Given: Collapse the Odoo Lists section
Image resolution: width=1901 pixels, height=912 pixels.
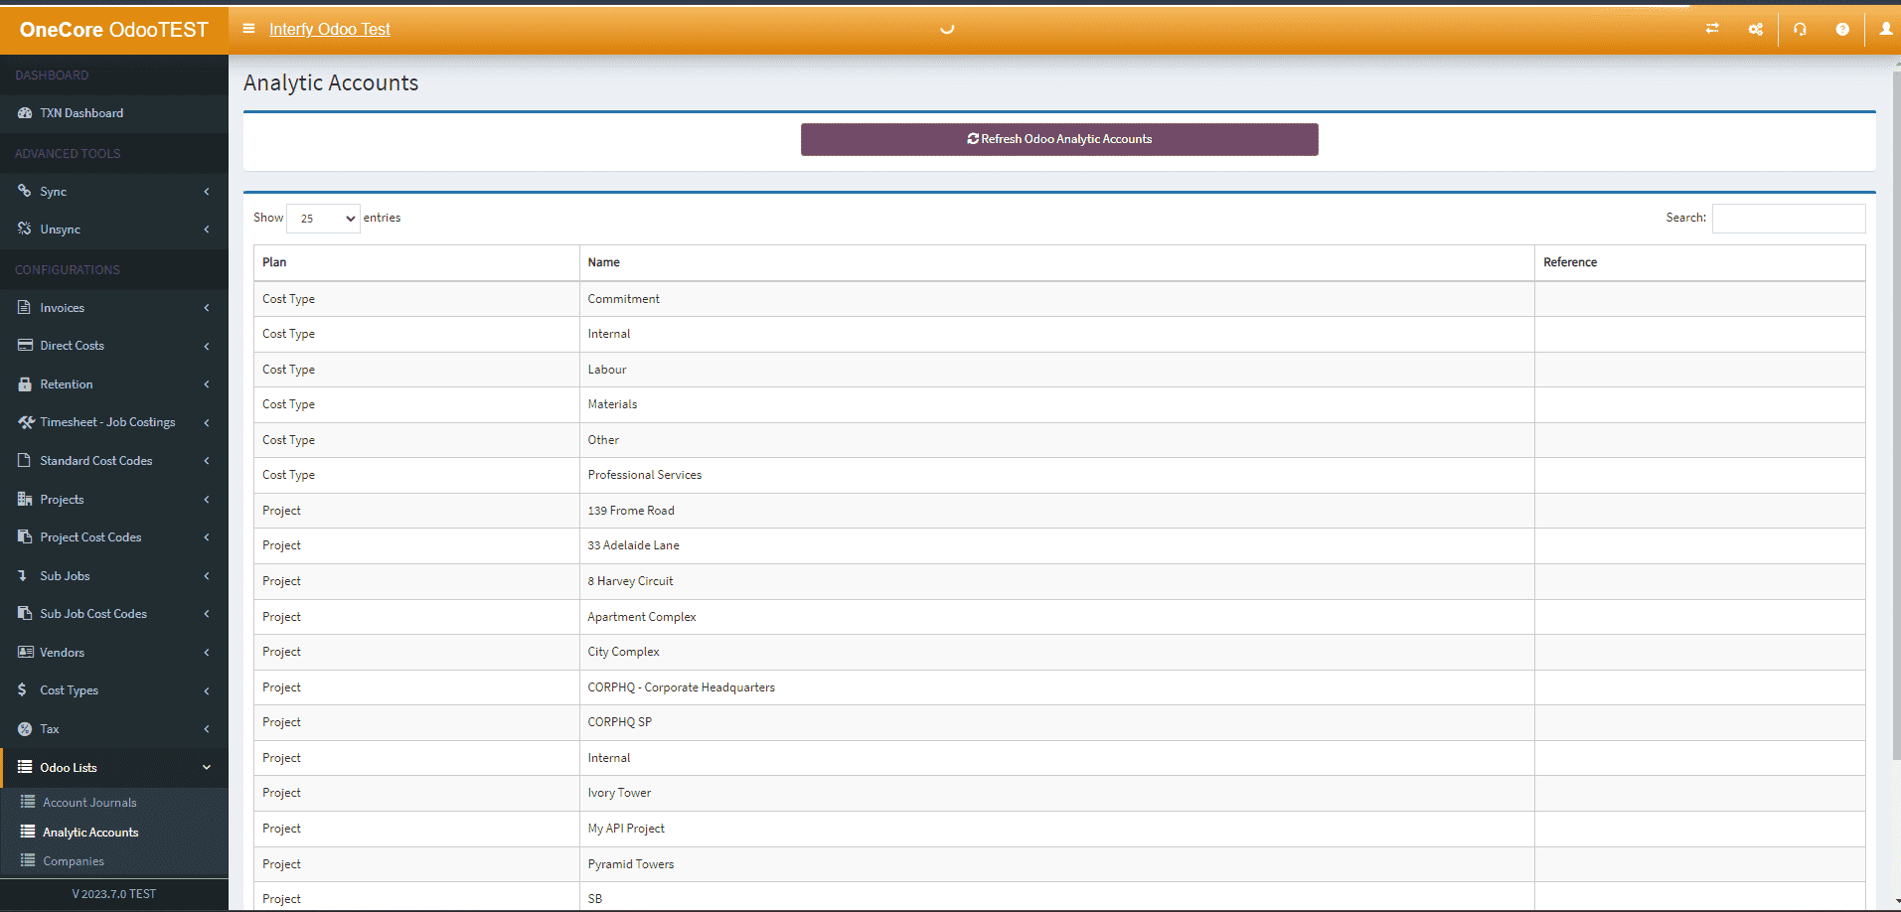Looking at the screenshot, I should tap(206, 767).
